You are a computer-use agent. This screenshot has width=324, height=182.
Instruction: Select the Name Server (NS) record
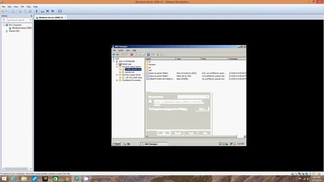click(196, 76)
